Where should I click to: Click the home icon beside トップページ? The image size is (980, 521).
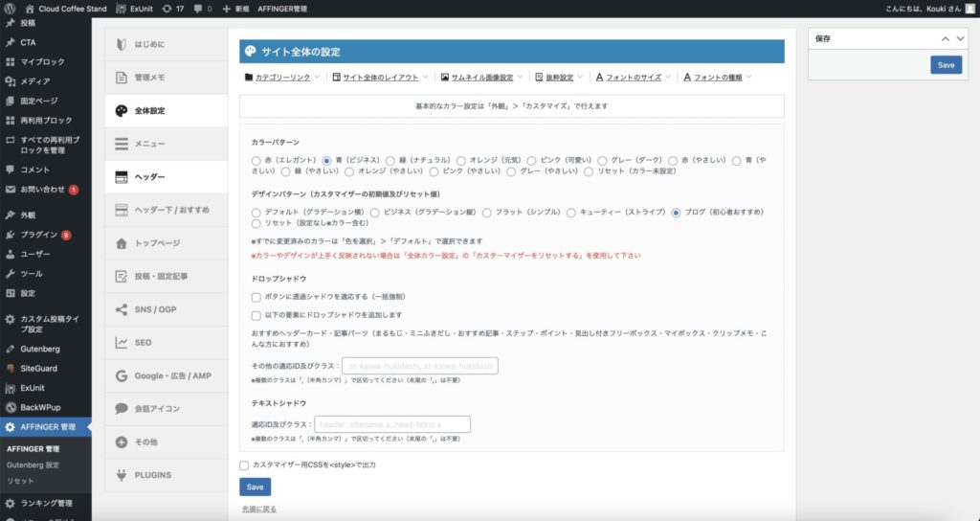[x=122, y=243]
